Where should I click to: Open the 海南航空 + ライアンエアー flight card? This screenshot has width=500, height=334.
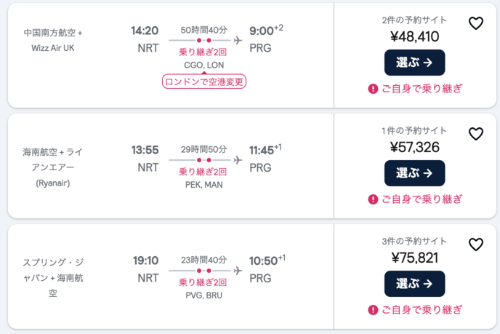pyautogui.click(x=53, y=167)
